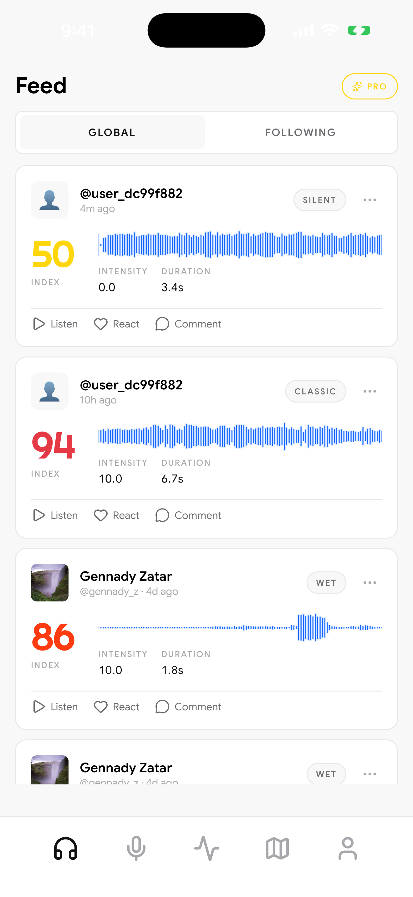Open the activity pulse tab icon
413x897 pixels.
(206, 848)
